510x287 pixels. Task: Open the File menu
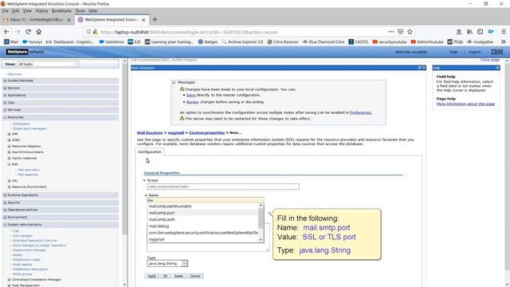(6, 10)
